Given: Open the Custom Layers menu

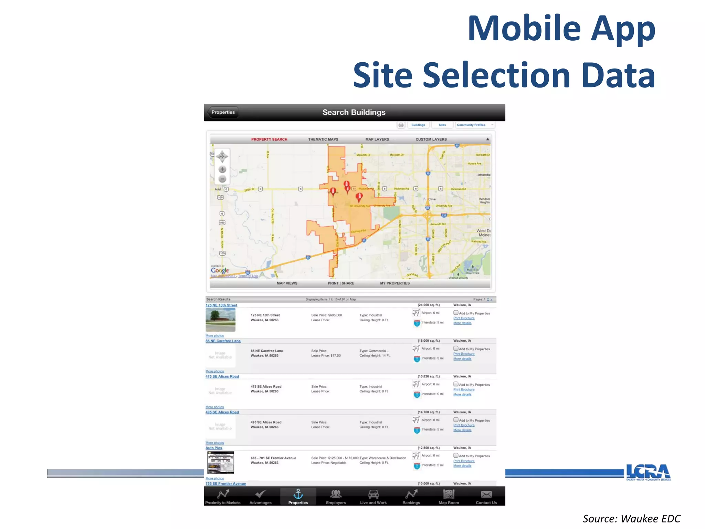Looking at the screenshot, I should pos(431,139).
